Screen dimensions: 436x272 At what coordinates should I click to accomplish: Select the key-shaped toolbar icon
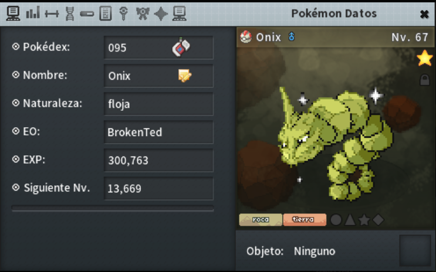[123, 13]
